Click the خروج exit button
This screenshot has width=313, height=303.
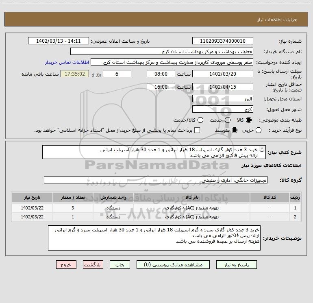(66, 265)
